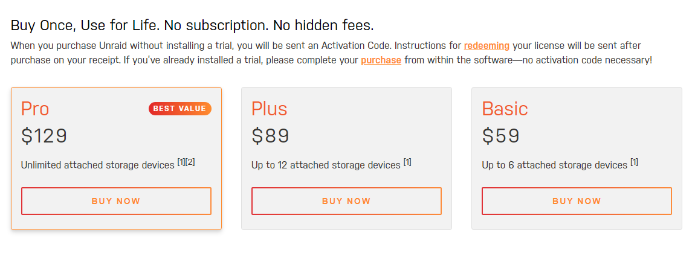Click the $129 price
Screen dimensions: 695x256
44,136
